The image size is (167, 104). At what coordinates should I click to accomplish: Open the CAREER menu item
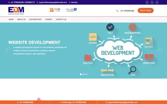49,19
